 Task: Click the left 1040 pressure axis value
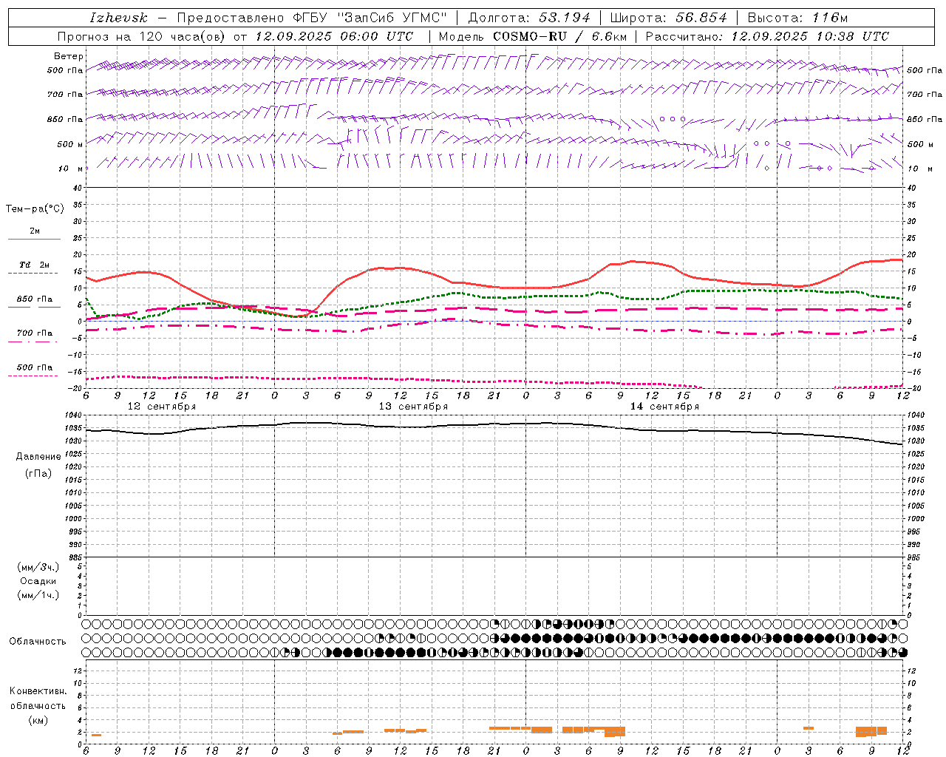click(73, 415)
